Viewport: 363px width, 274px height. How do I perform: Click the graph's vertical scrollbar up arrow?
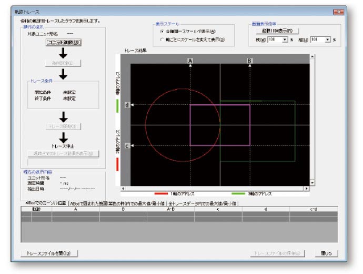[x=312, y=55]
